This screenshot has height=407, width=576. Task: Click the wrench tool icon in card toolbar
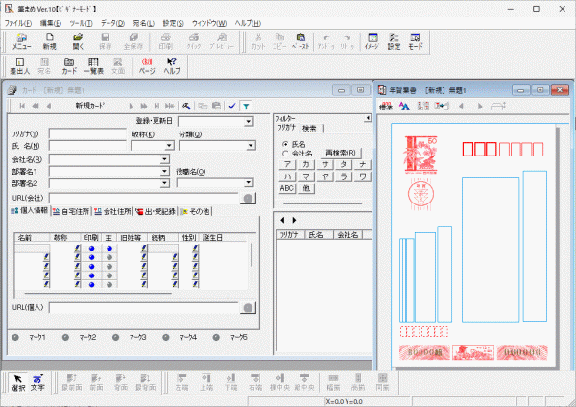tap(186, 107)
